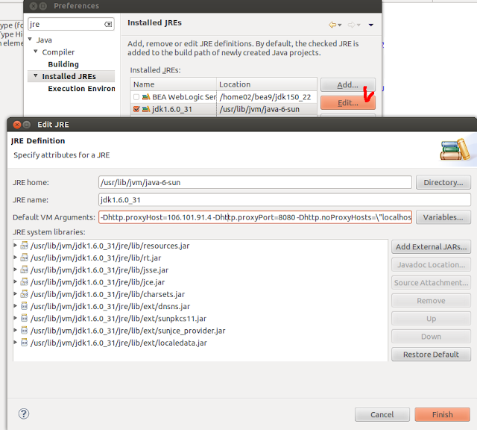Expand the rt.jar library entry
The width and height of the screenshot is (477, 430).
pyautogui.click(x=15, y=258)
